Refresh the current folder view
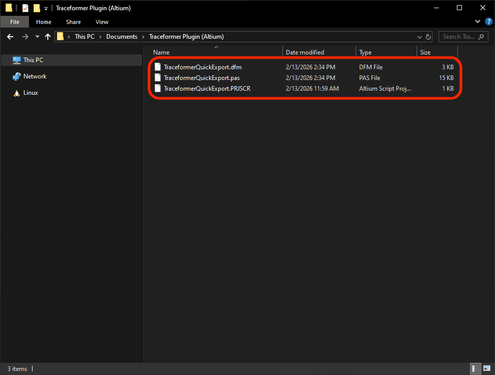Viewport: 495px width, 375px height. coord(427,36)
